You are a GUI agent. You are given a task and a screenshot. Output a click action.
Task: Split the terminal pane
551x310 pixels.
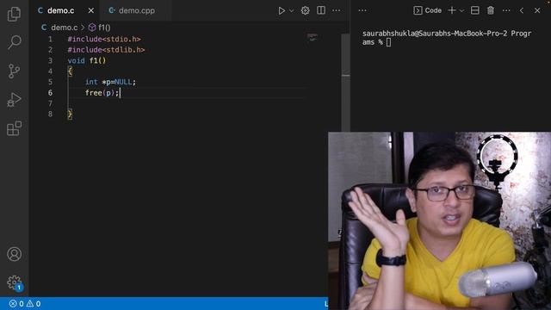474,10
